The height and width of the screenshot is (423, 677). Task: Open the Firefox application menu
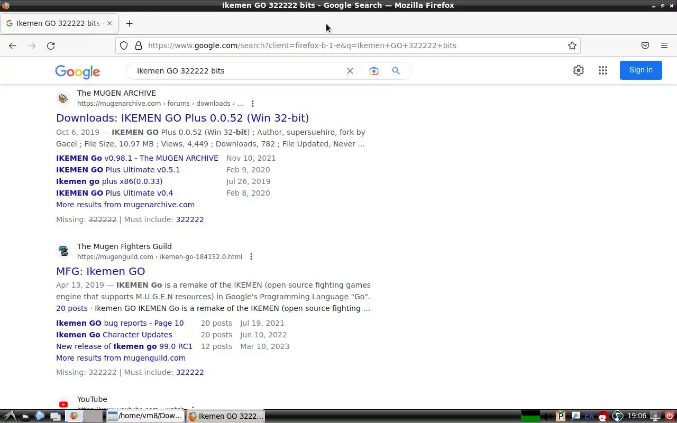(x=664, y=45)
